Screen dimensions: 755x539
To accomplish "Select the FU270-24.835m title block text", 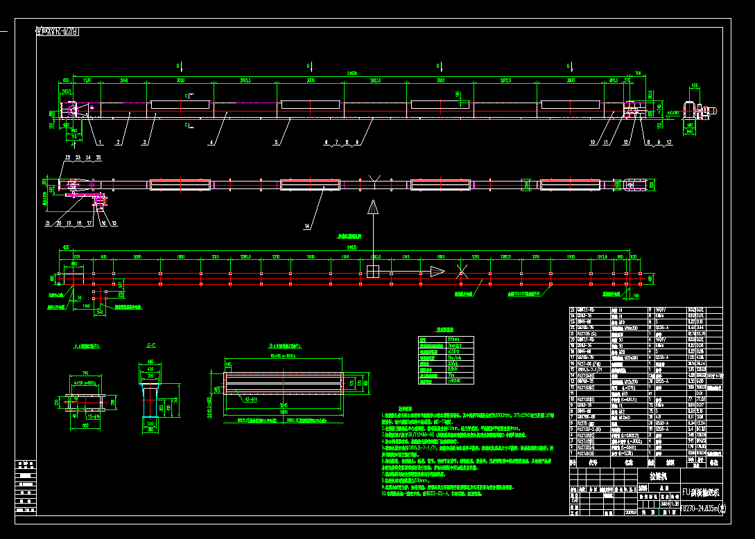I will click(x=702, y=508).
